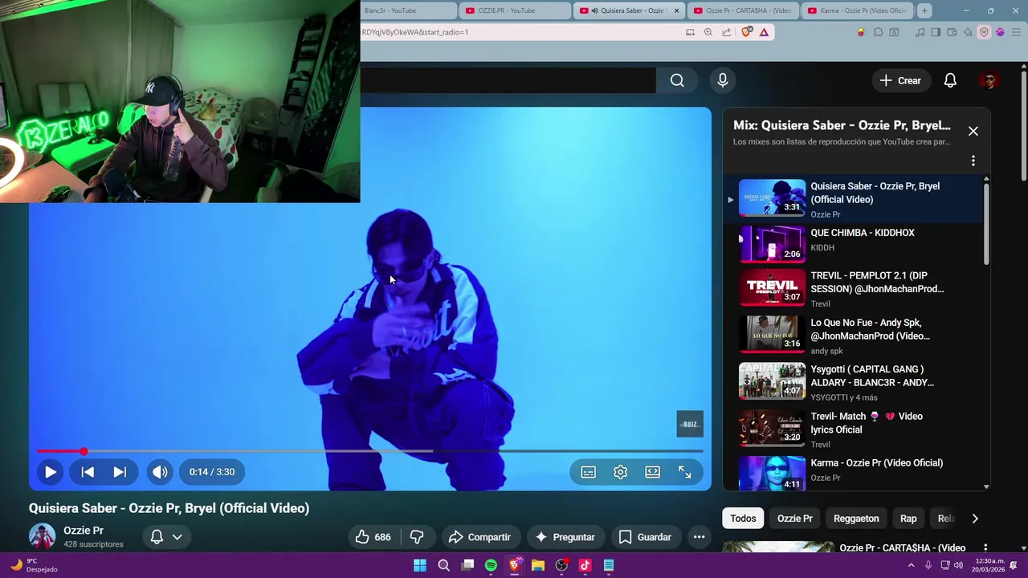Select the Ozzie Pr filter chip
Image resolution: width=1028 pixels, height=578 pixels.
795,519
